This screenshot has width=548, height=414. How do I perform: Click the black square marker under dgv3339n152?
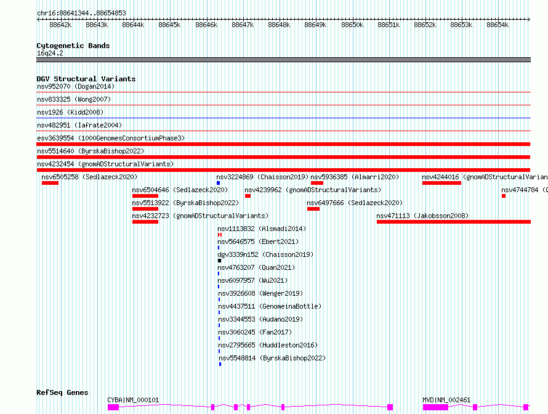pos(219,261)
